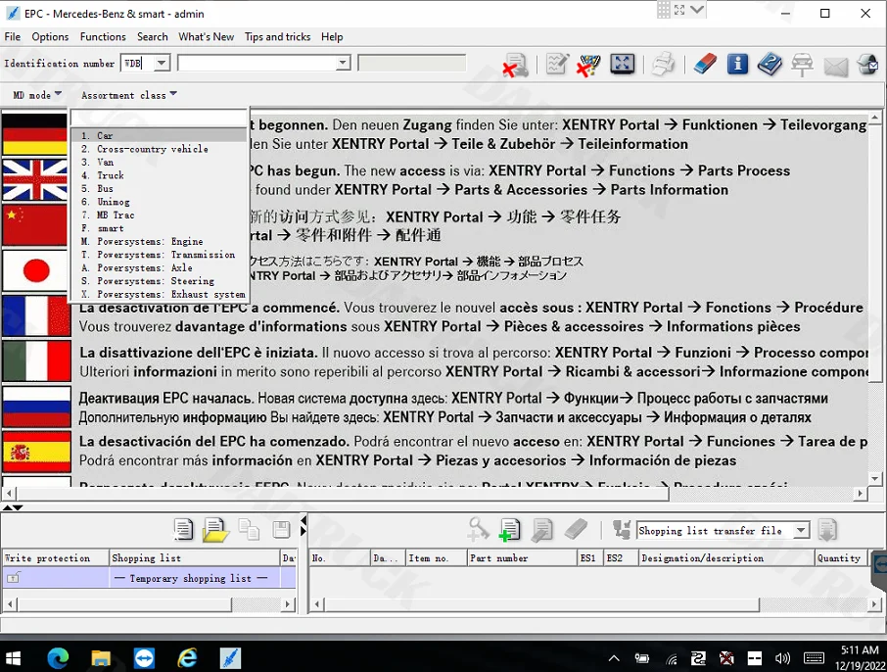The image size is (887, 672).
Task: Click the edit part item icon
Action: click(x=542, y=530)
